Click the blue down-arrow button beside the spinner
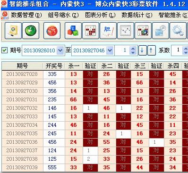 click(142, 50)
